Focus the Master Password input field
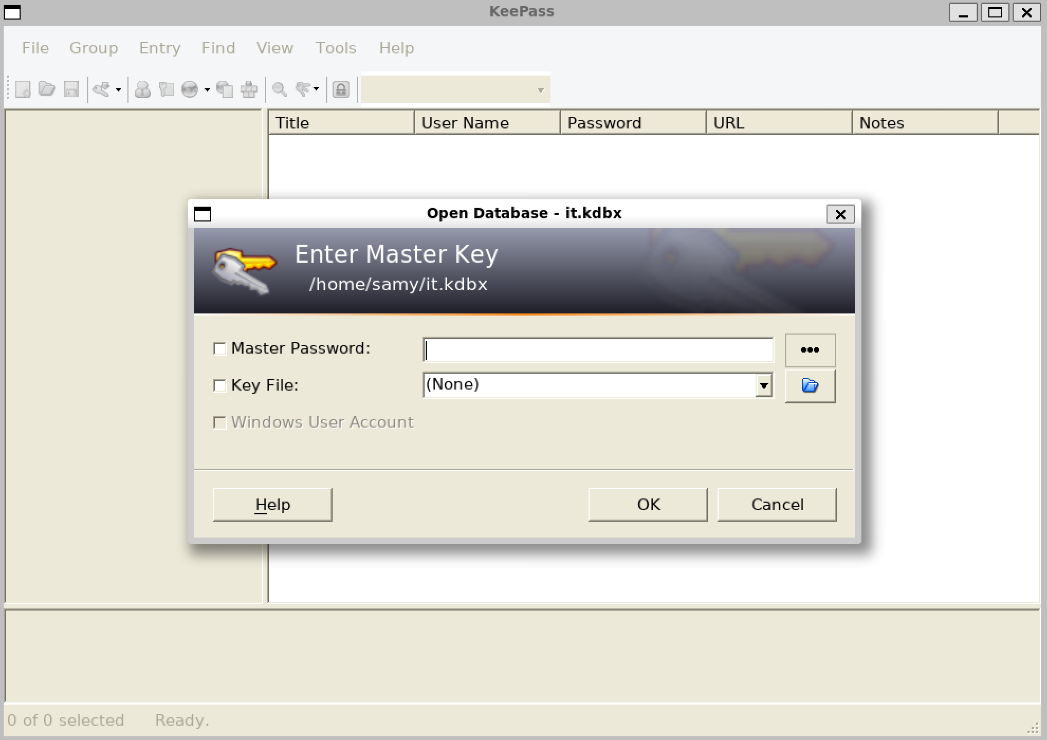This screenshot has height=740, width=1047. pyautogui.click(x=598, y=350)
